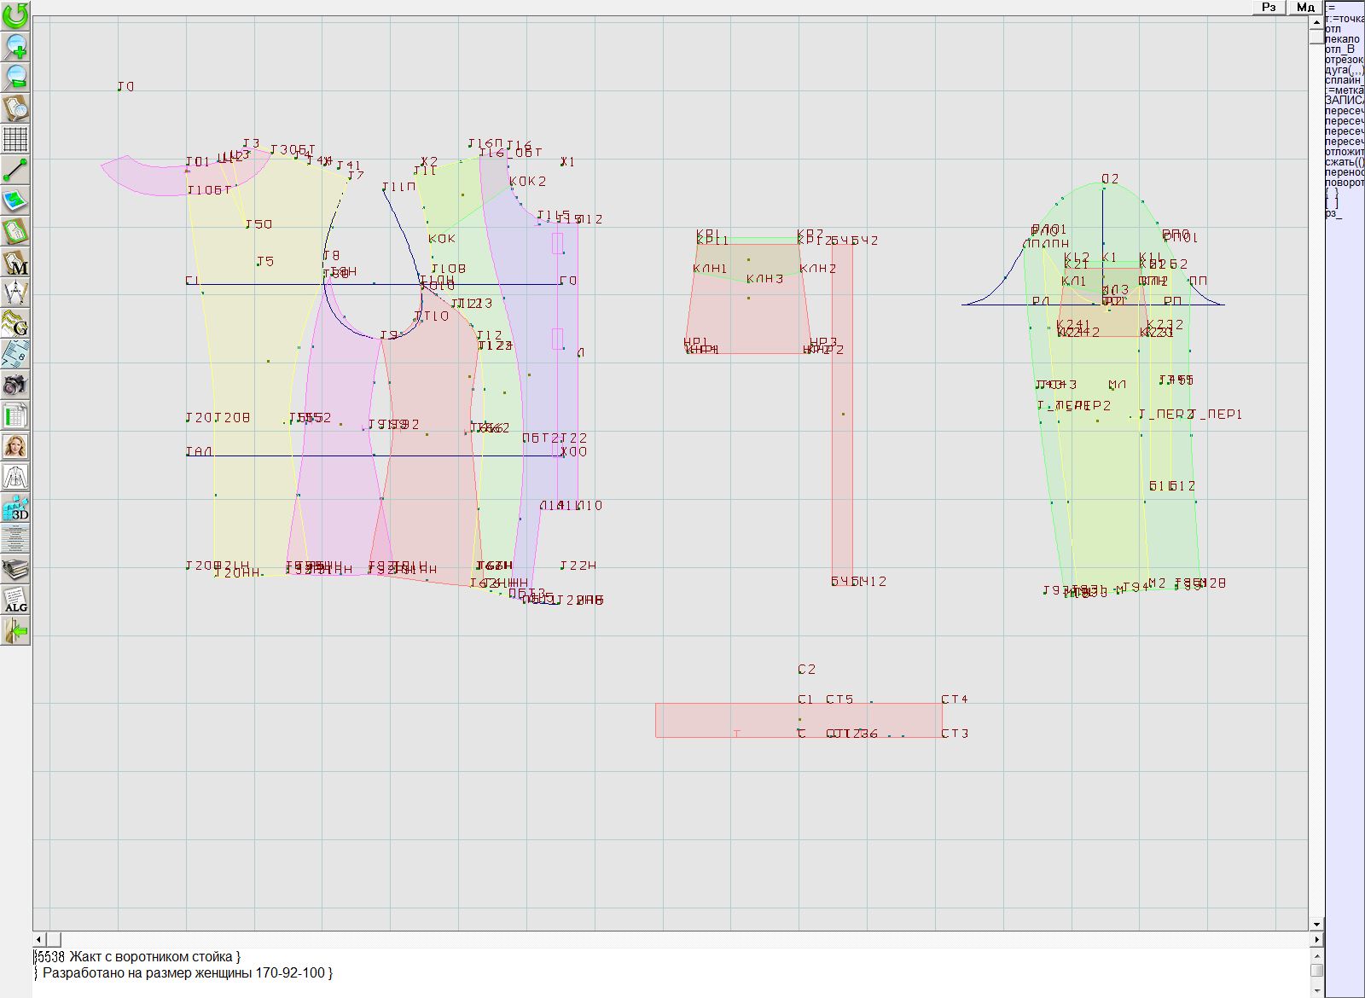Click the green refresh arrow icon
The width and height of the screenshot is (1365, 998).
pyautogui.click(x=15, y=15)
